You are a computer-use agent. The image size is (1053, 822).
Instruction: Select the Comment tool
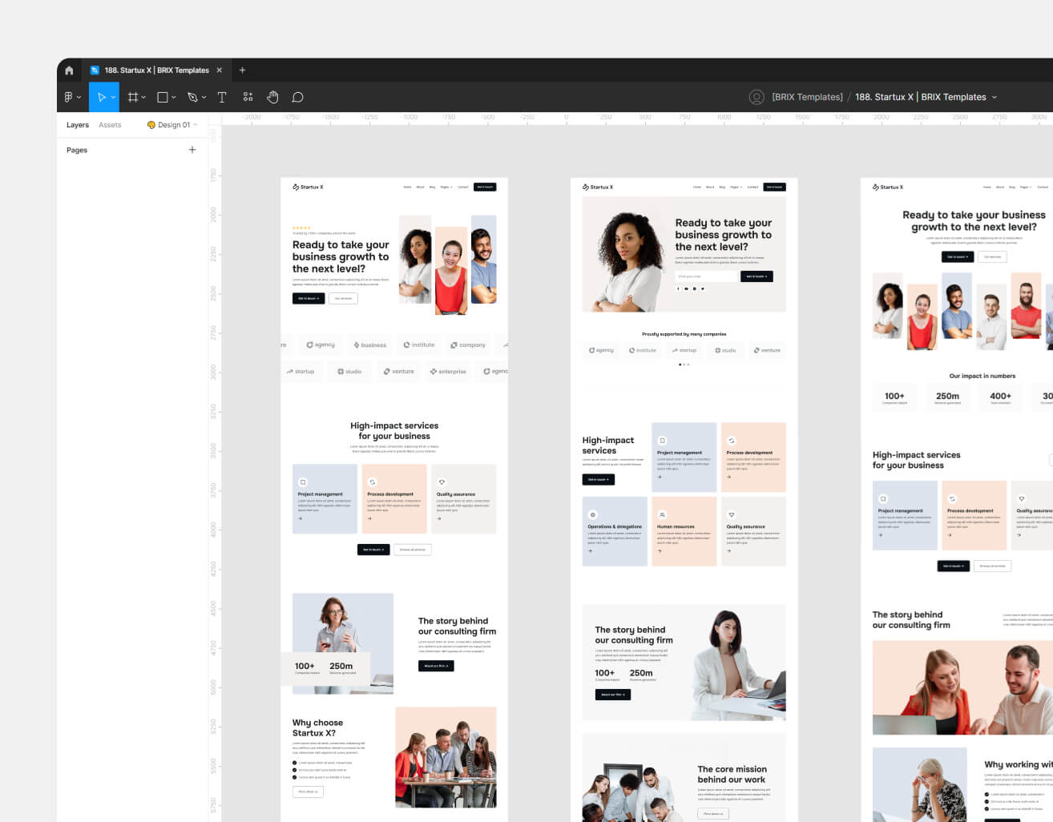pyautogui.click(x=297, y=97)
